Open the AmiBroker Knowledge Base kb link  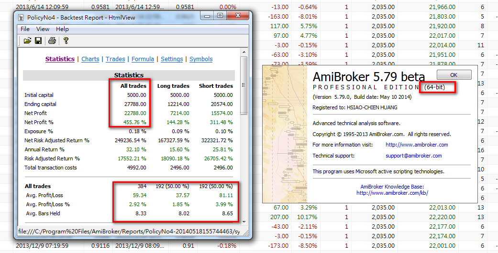(392, 193)
